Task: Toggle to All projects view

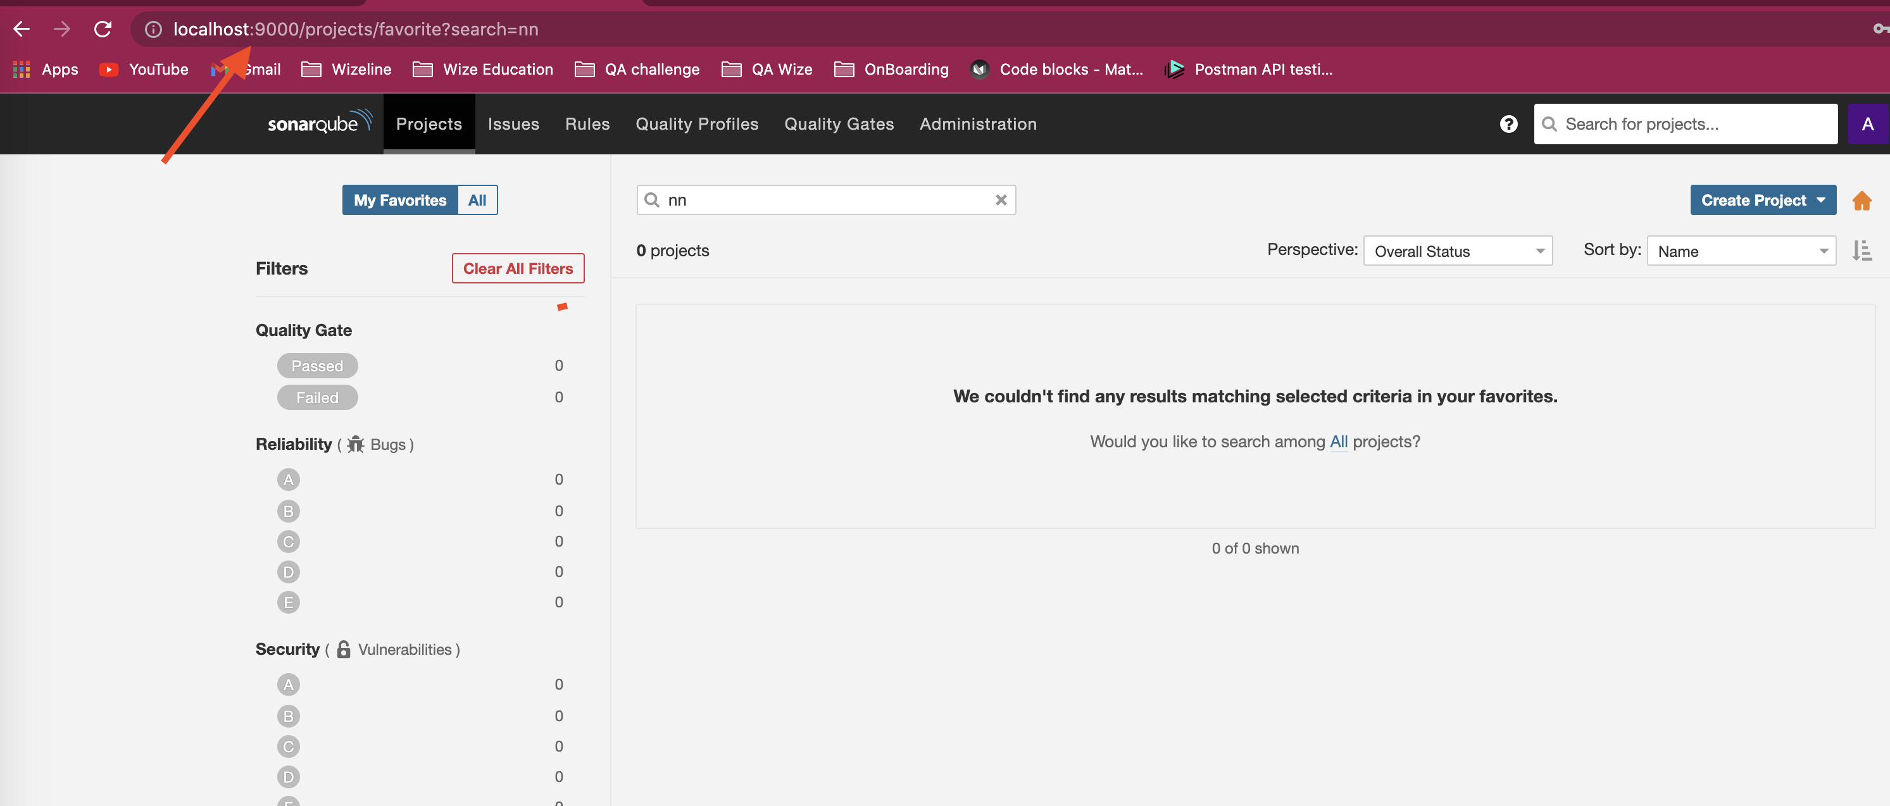Action: coord(477,199)
